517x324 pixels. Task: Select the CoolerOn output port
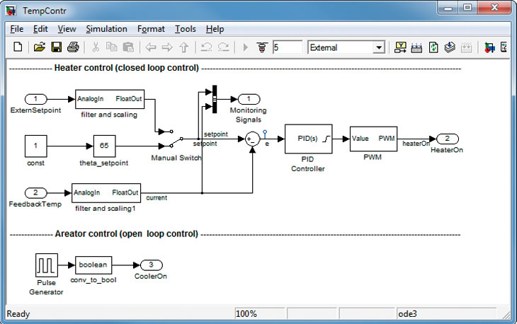pos(152,265)
